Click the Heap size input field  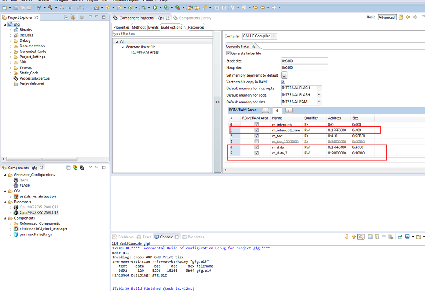coord(304,68)
